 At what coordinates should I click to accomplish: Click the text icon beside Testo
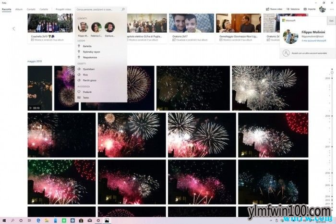(79, 98)
